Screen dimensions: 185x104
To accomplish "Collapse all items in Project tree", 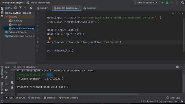I will 25,8.
